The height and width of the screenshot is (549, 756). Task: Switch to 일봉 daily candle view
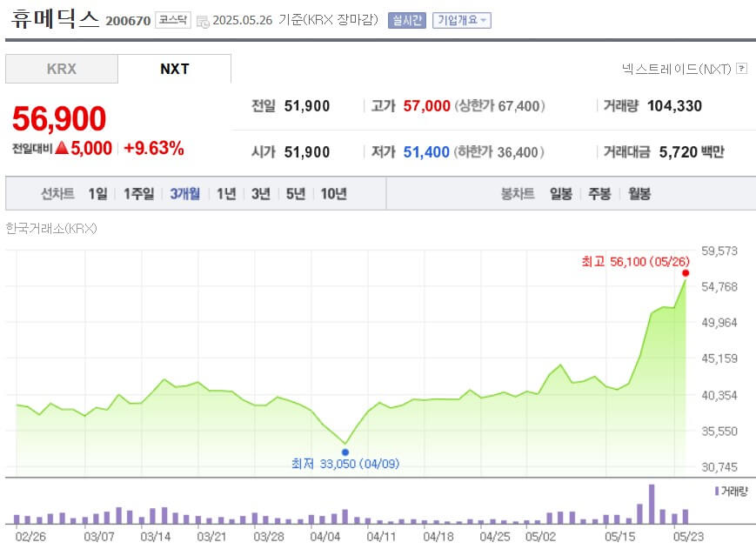(559, 194)
